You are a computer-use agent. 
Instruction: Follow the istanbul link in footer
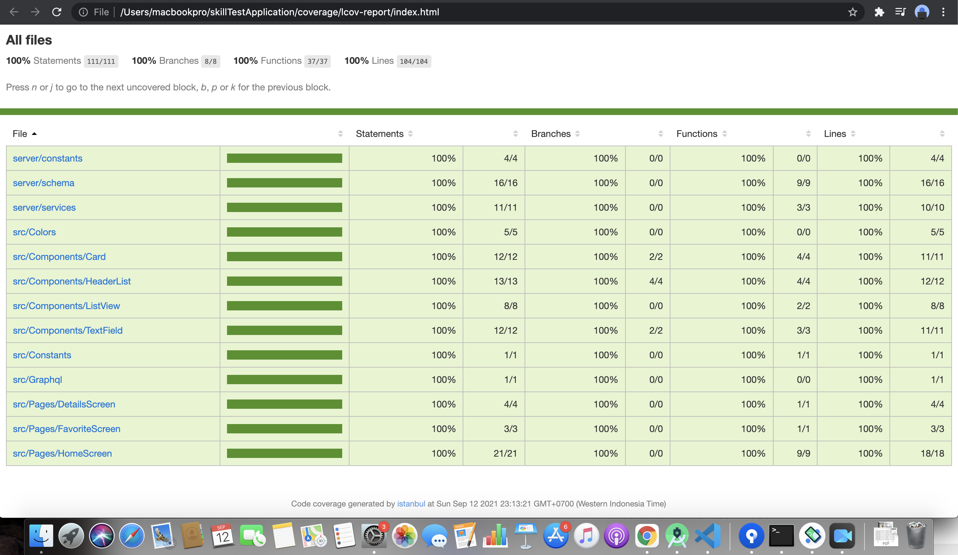[x=411, y=503]
